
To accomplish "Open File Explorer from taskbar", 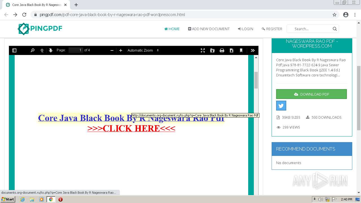I will [32, 199].
